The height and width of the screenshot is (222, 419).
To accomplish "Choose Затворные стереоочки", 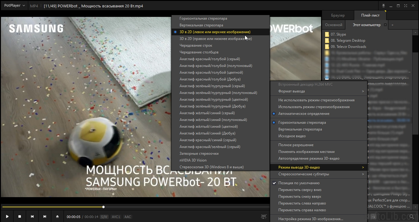I will (220, 154).
